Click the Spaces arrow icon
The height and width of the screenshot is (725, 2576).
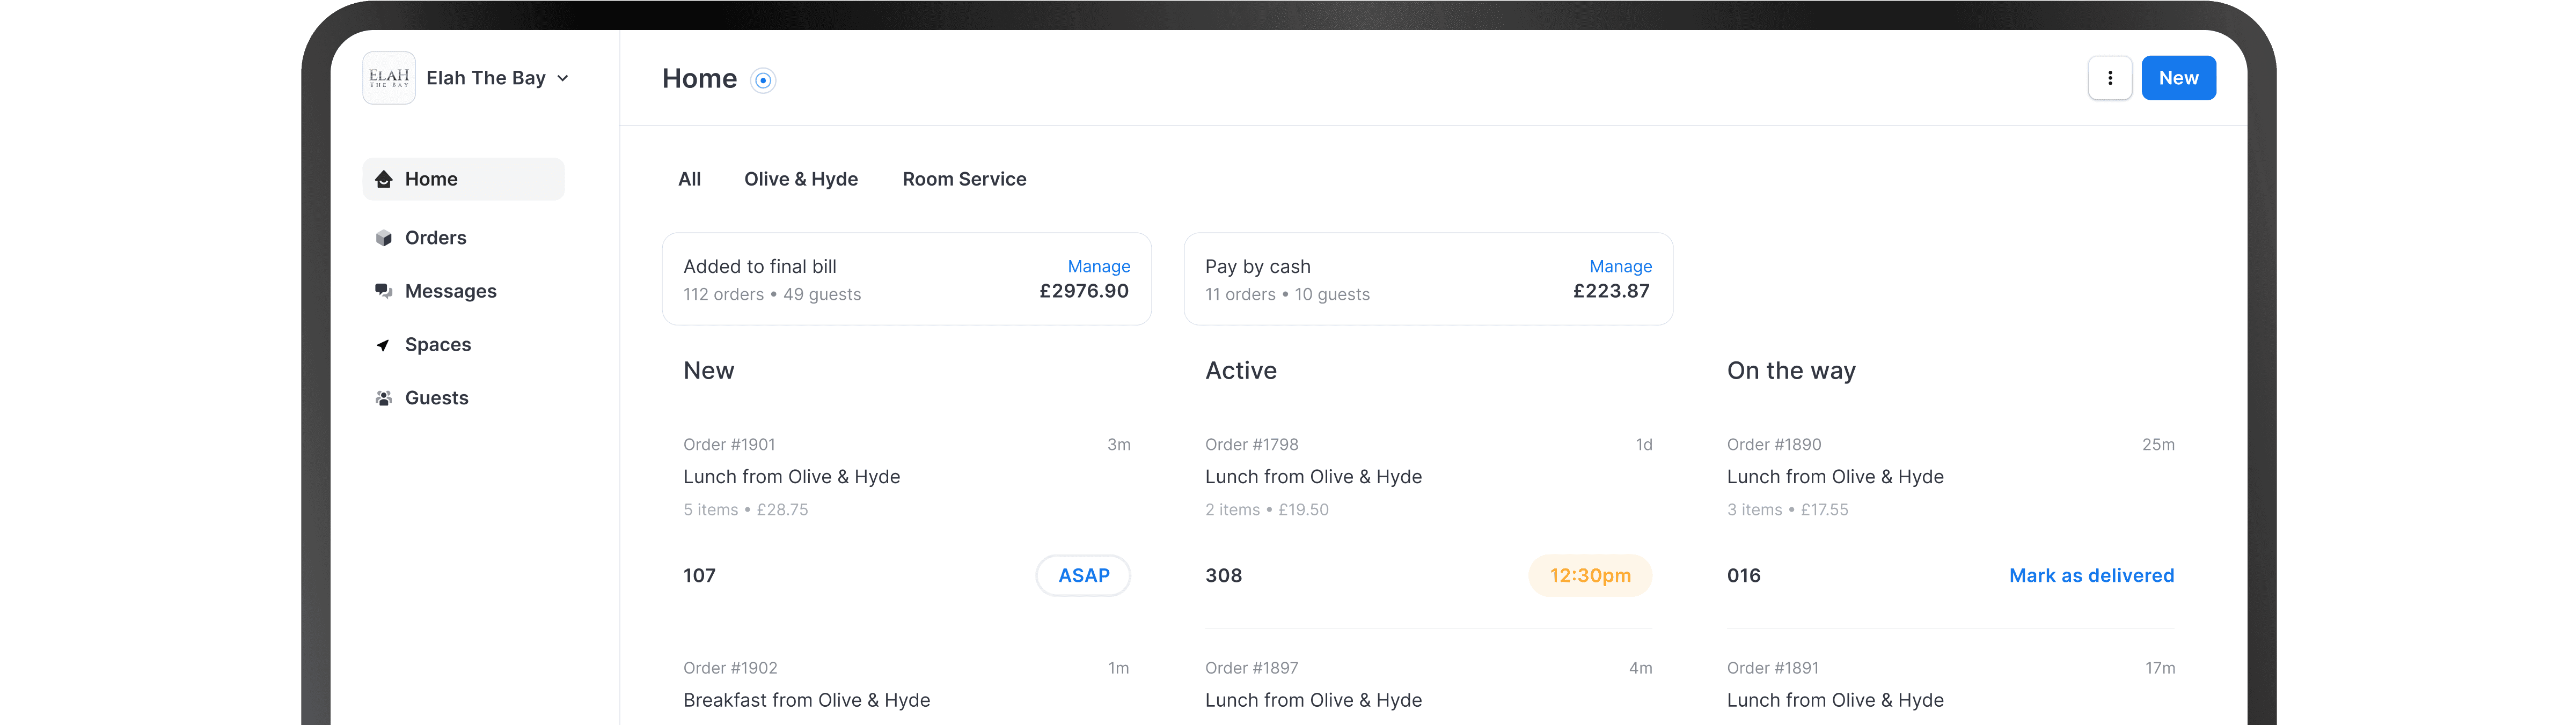383,344
